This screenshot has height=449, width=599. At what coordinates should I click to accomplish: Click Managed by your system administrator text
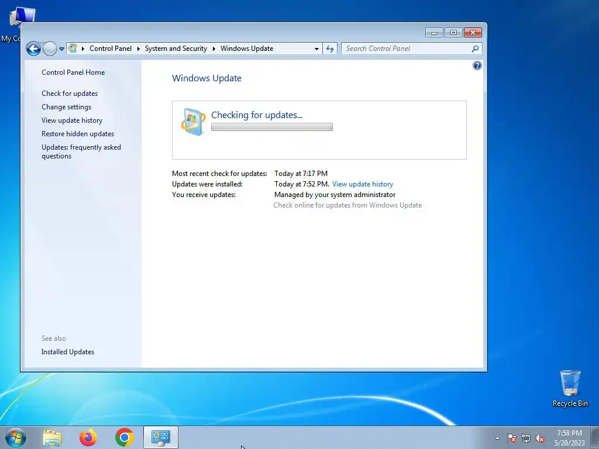(x=335, y=195)
